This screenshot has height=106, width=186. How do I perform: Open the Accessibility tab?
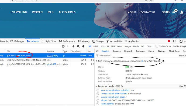[x=114, y=41]
